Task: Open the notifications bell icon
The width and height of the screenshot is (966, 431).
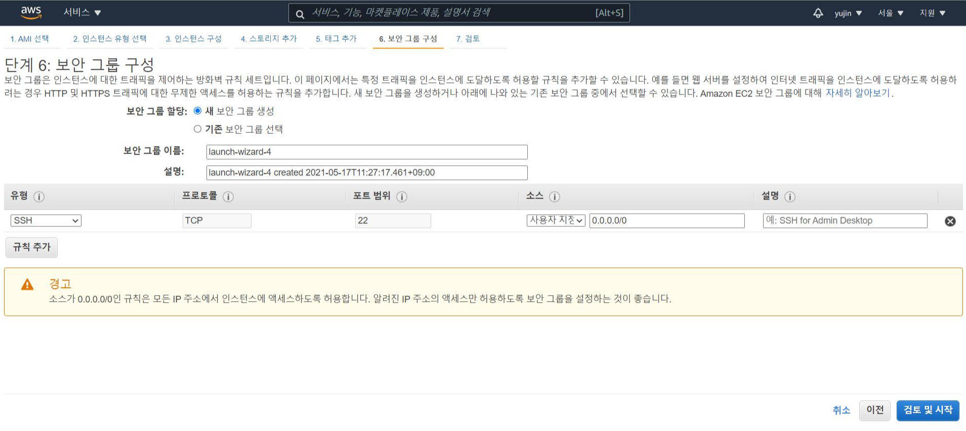Action: (818, 13)
